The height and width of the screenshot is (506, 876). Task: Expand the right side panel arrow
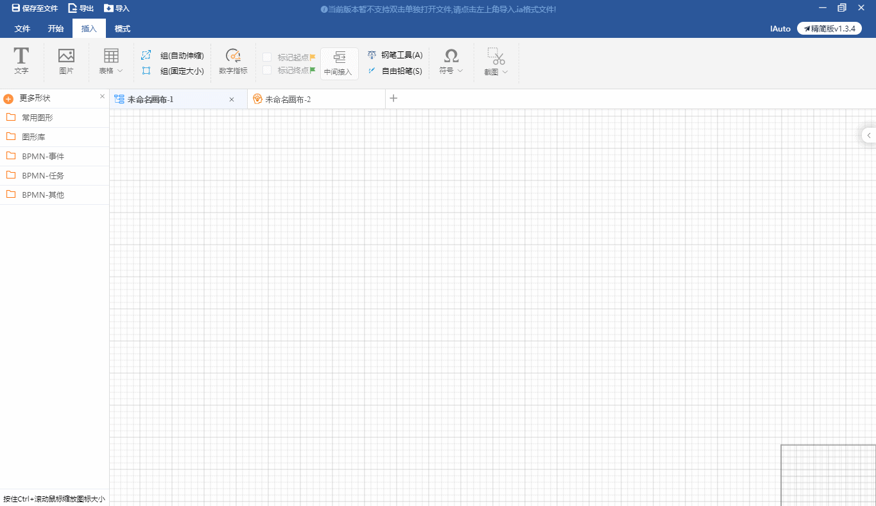[869, 135]
